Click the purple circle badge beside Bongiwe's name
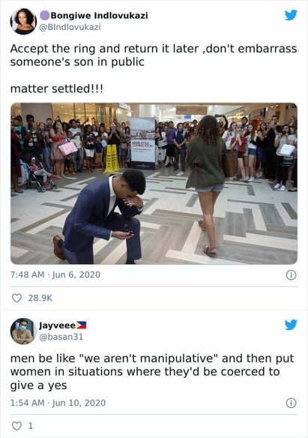 tap(45, 15)
